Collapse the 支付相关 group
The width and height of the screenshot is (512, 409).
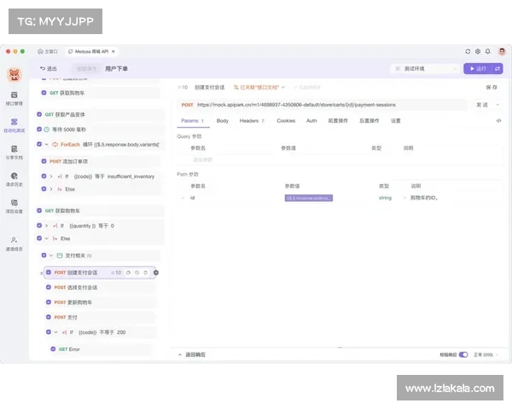point(51,256)
